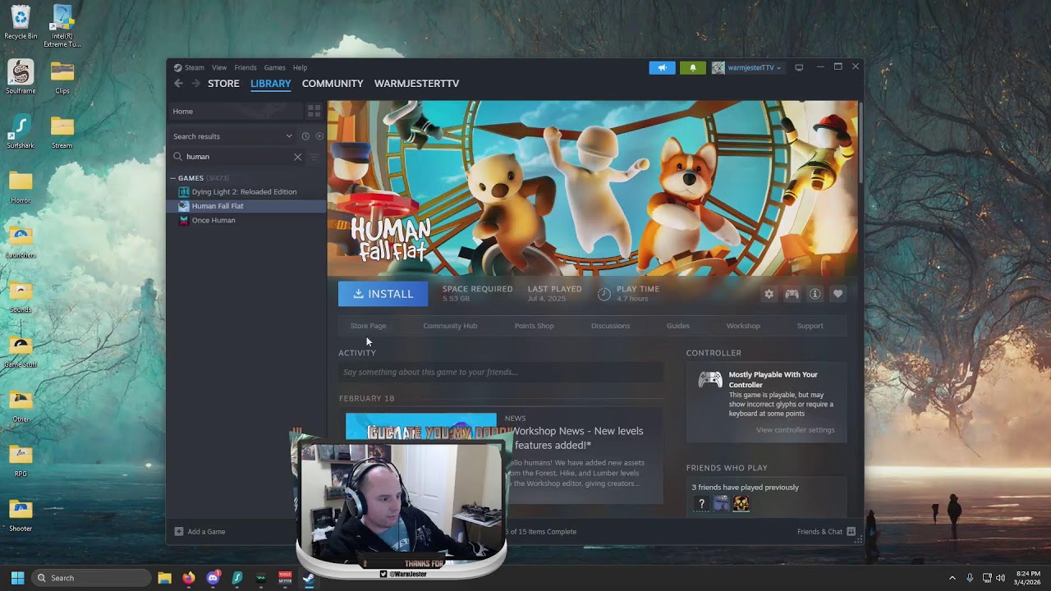1051x591 pixels.
Task: Click the Add a Game button
Action: tap(200, 532)
